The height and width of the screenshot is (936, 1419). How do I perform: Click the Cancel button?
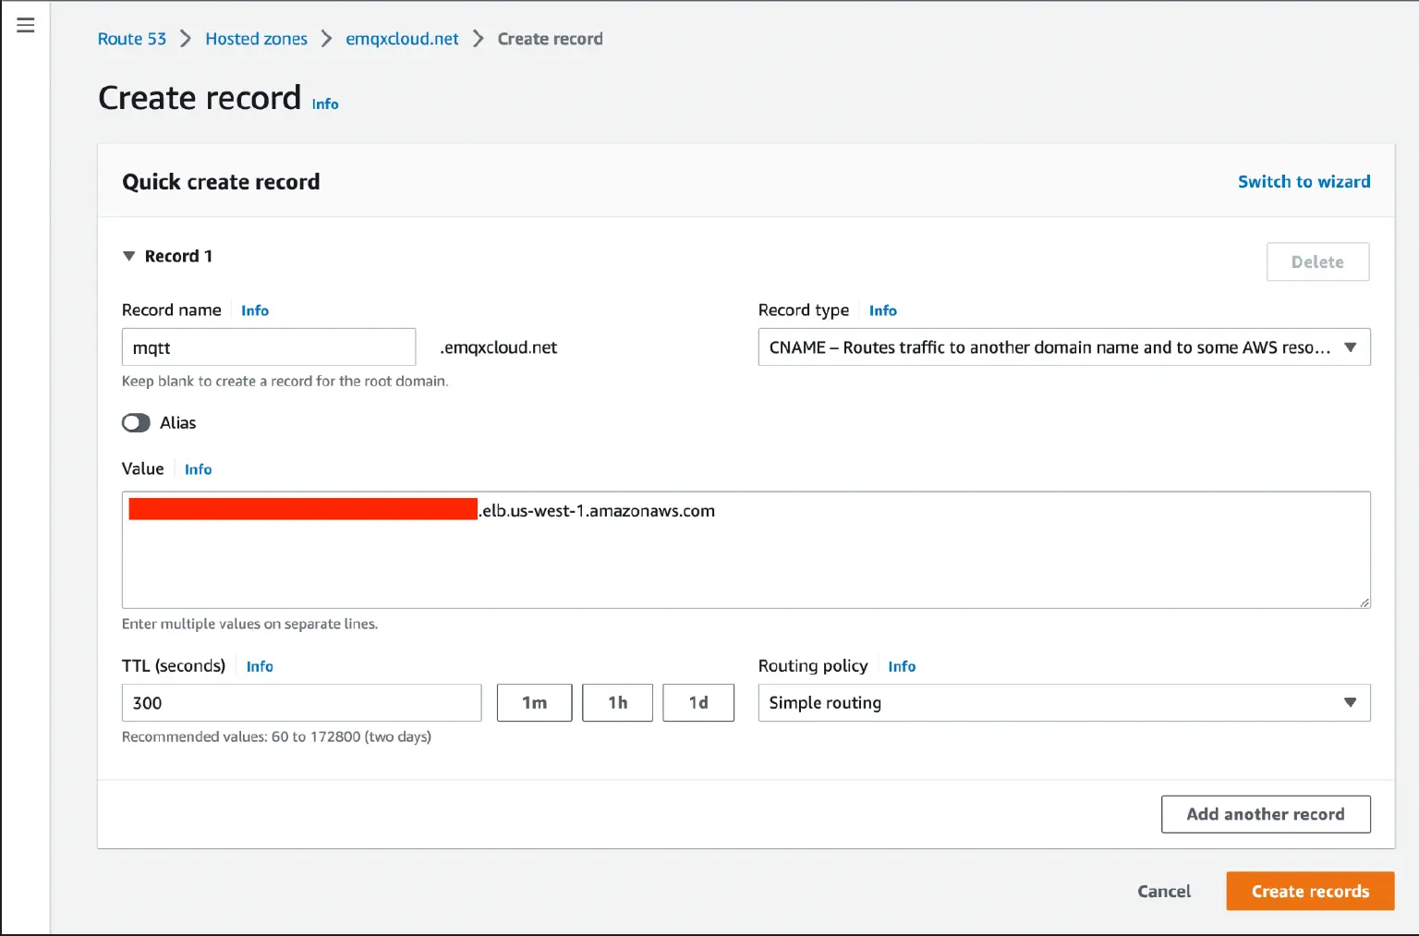pos(1163,891)
